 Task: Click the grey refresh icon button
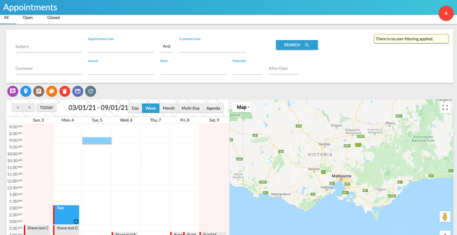[91, 91]
